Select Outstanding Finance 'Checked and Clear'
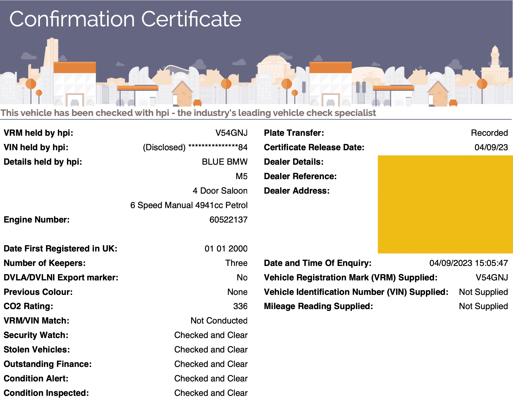The image size is (513, 405). click(211, 364)
